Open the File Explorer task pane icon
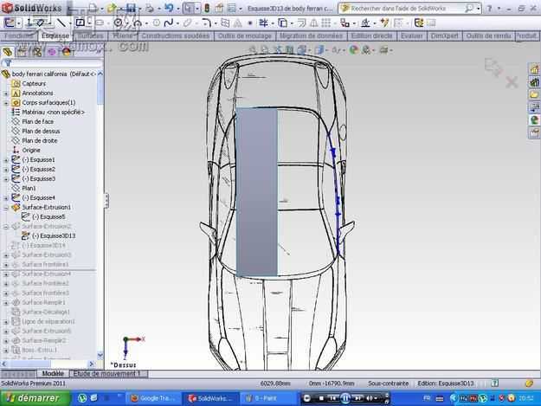 pyautogui.click(x=534, y=94)
